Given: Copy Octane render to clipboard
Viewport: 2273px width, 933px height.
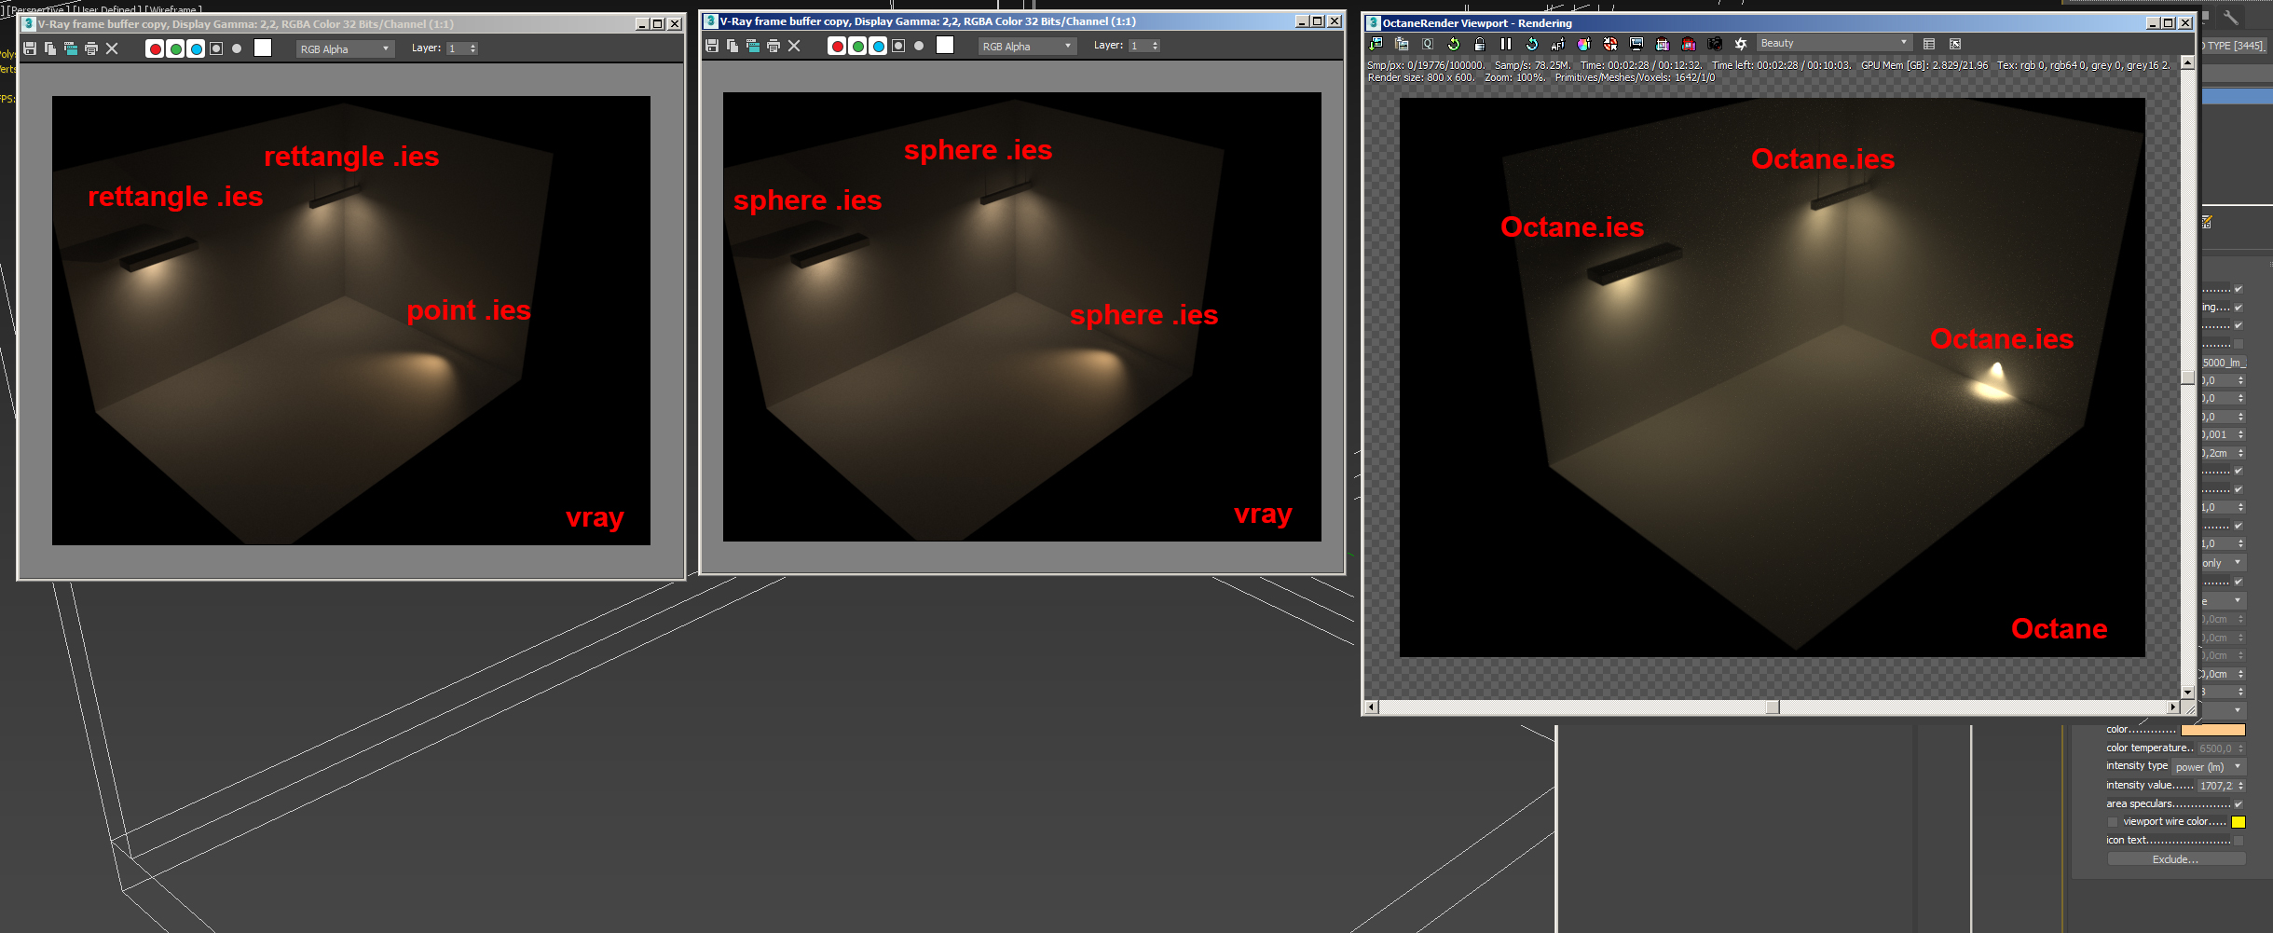Looking at the screenshot, I should pos(1402,44).
